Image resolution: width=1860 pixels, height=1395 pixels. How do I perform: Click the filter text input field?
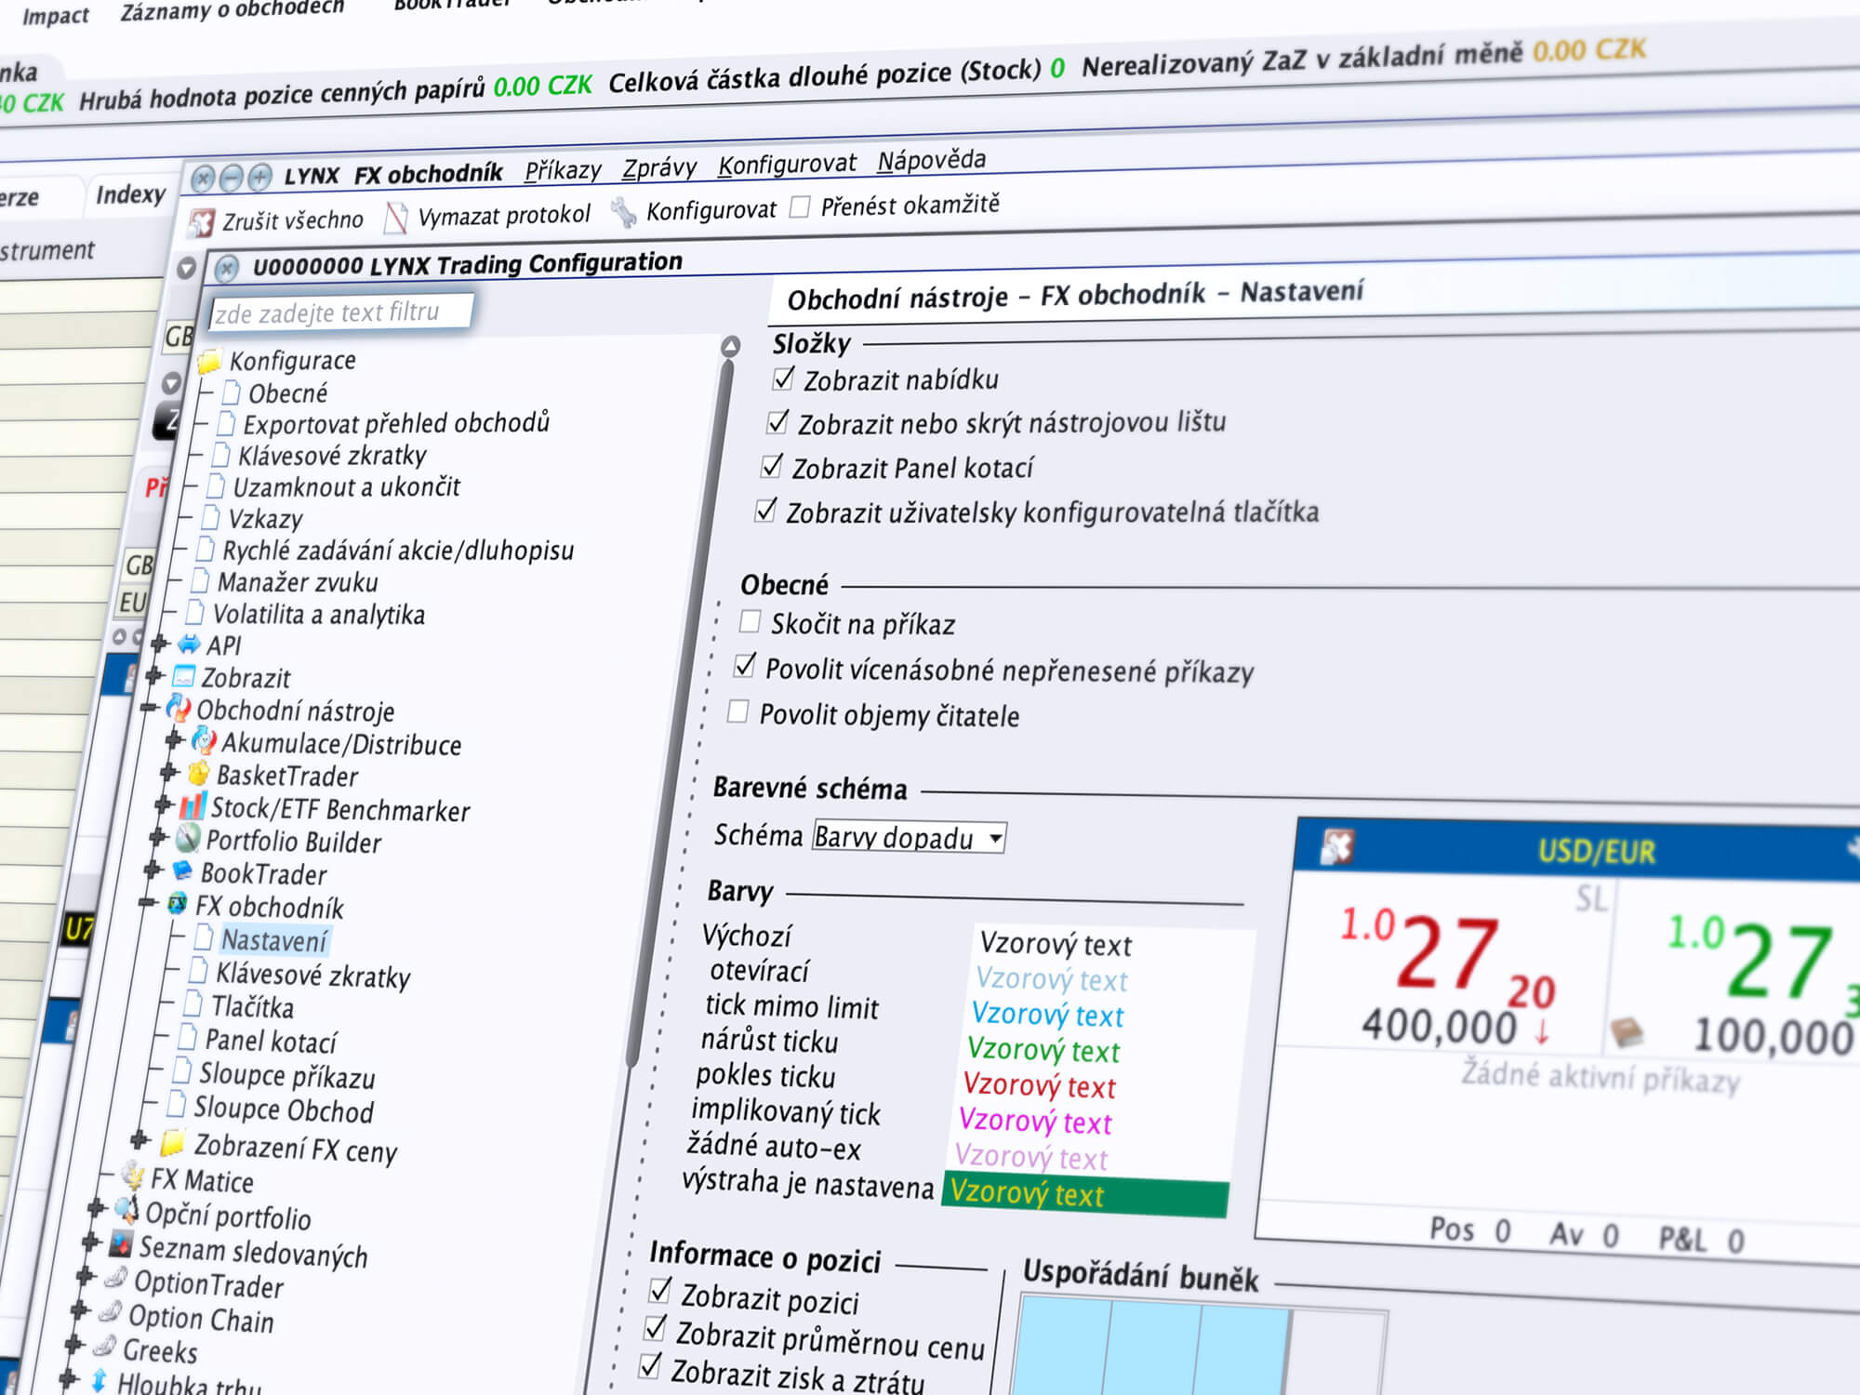pyautogui.click(x=341, y=312)
